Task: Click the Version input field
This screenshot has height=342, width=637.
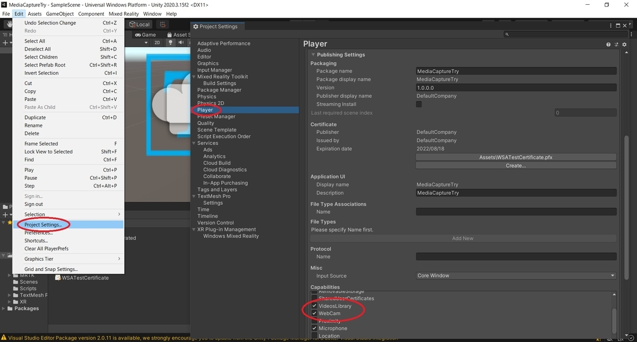Action: click(516, 88)
